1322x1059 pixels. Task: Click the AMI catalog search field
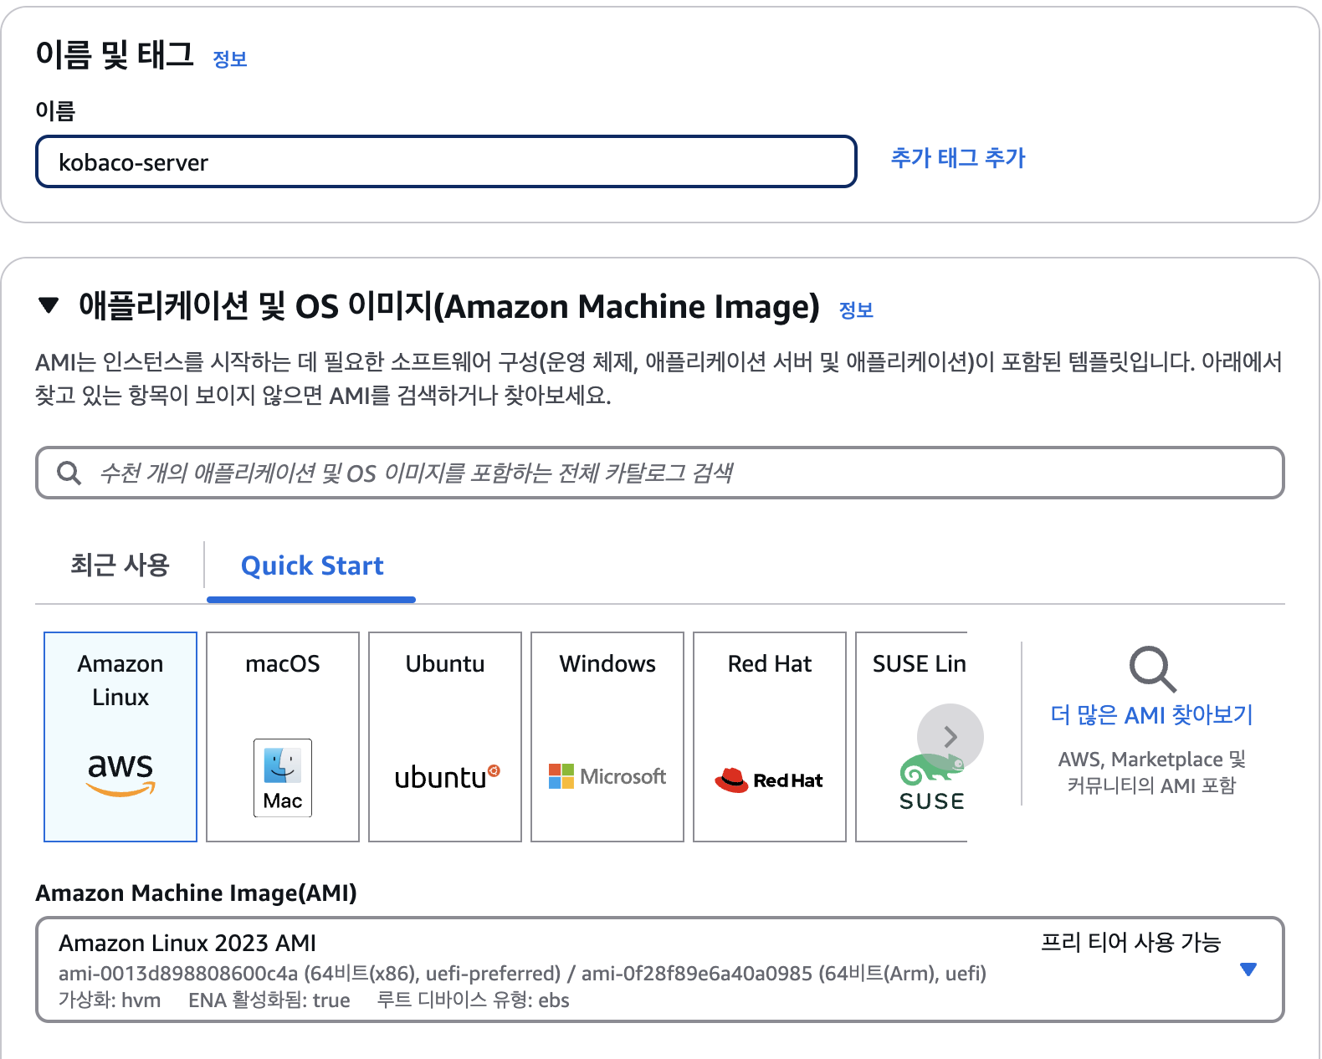click(660, 473)
